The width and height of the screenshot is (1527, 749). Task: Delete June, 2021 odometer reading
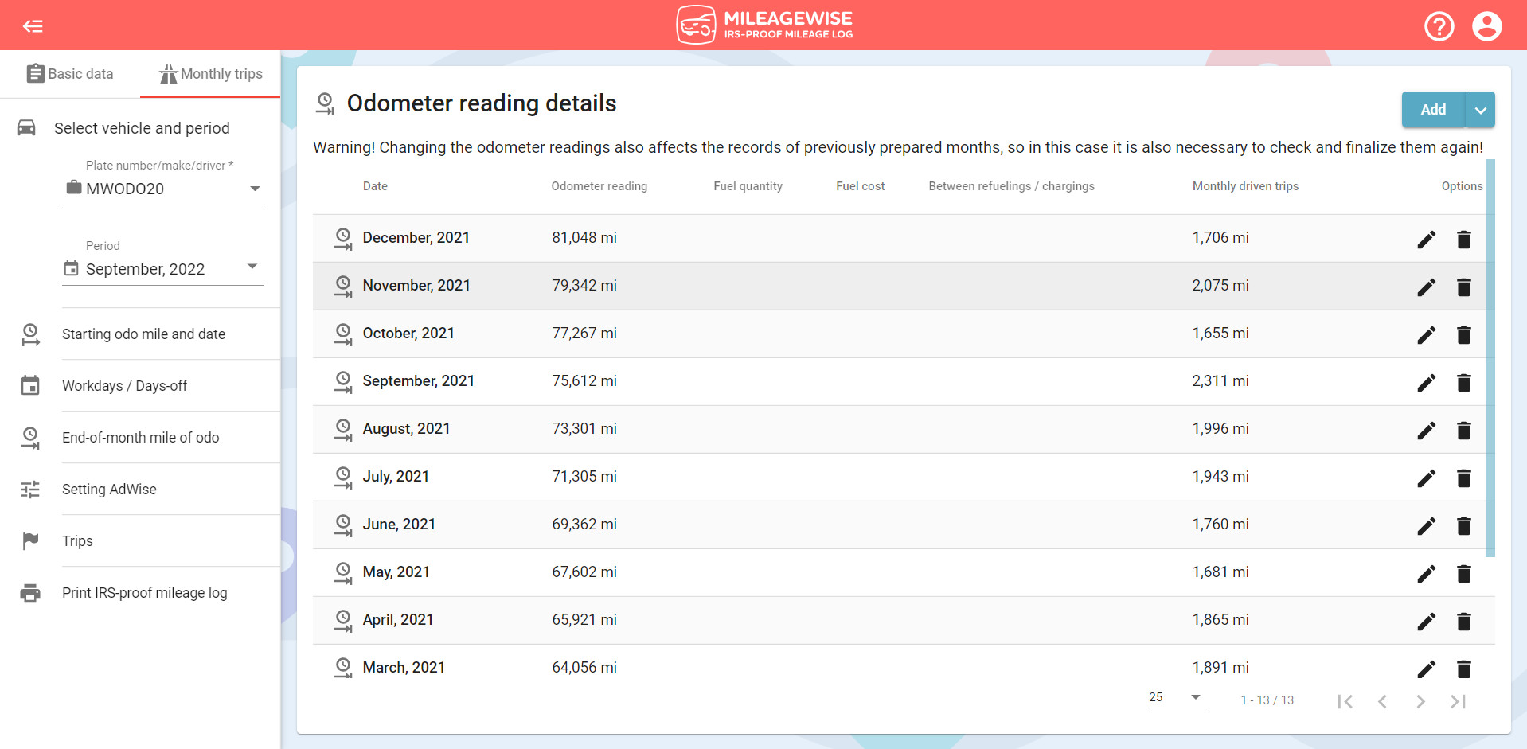(x=1463, y=525)
